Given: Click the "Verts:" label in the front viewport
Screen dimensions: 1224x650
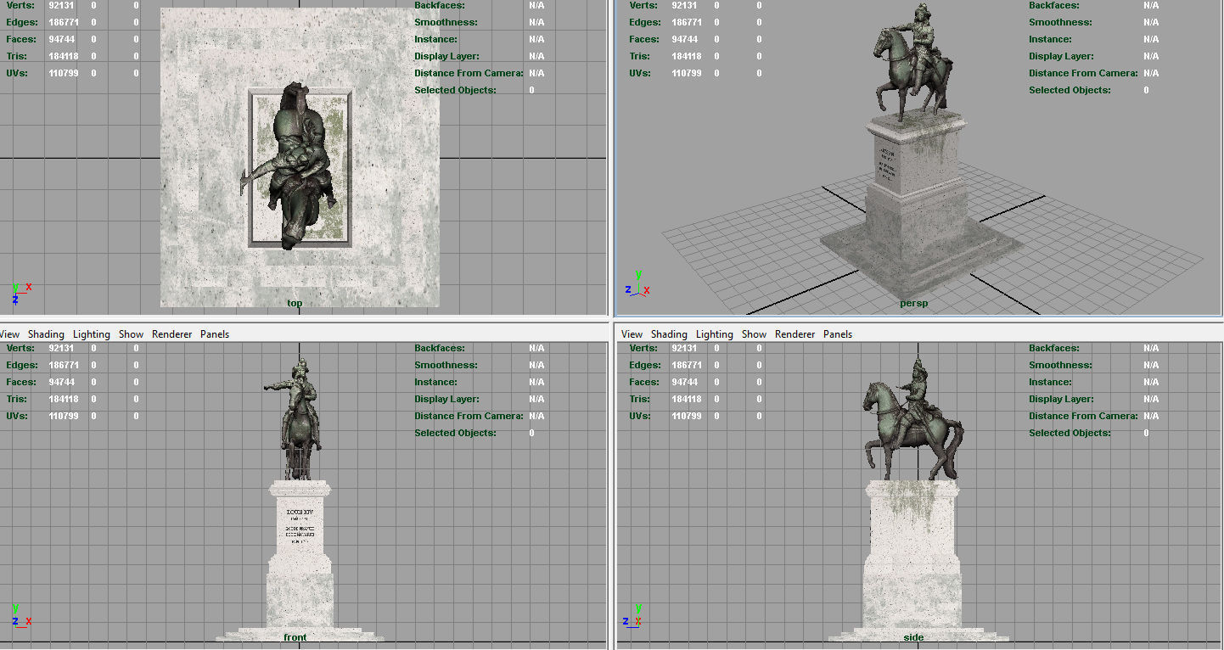Looking at the screenshot, I should (x=20, y=348).
